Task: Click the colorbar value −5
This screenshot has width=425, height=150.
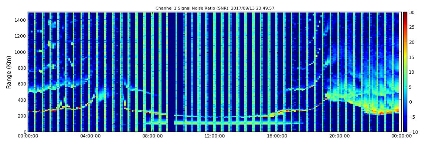Action: pyautogui.click(x=412, y=117)
